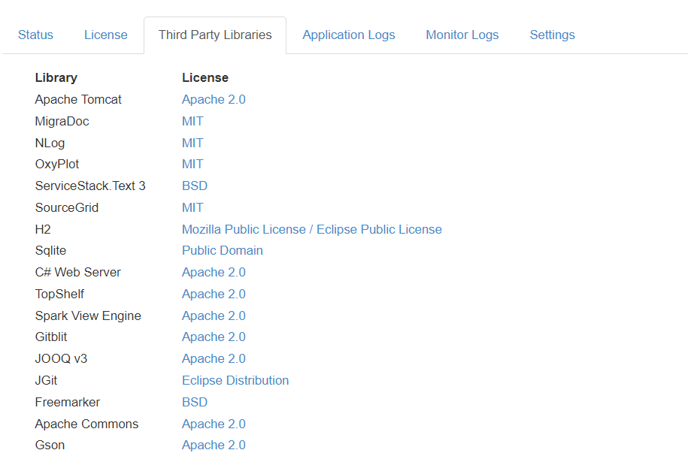Image resolution: width=688 pixels, height=456 pixels.
Task: Select the Third Party Libraries tab
Action: pos(215,35)
